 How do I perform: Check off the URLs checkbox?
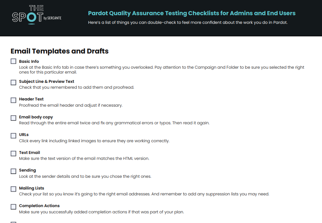tap(13, 136)
